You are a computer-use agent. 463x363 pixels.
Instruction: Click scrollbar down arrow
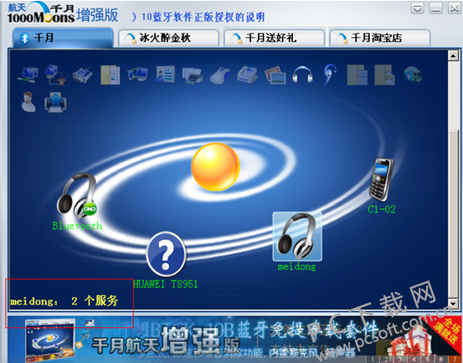tap(453, 303)
